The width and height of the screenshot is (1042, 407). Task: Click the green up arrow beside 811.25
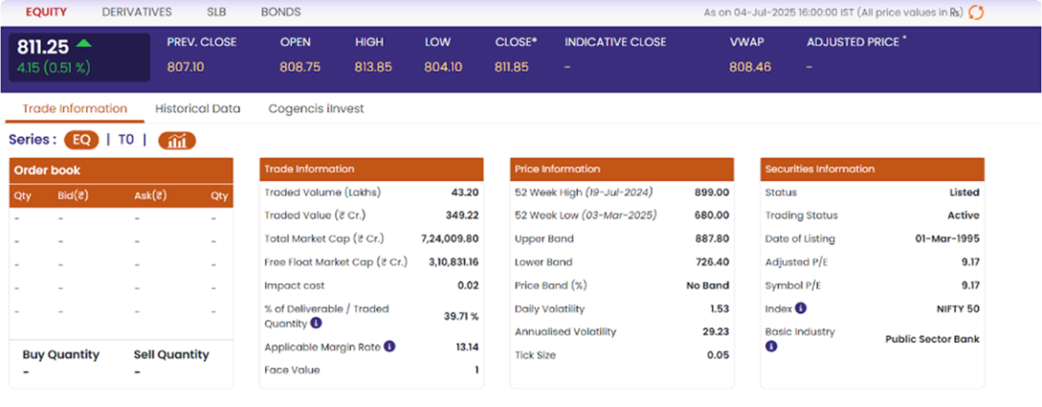(83, 43)
